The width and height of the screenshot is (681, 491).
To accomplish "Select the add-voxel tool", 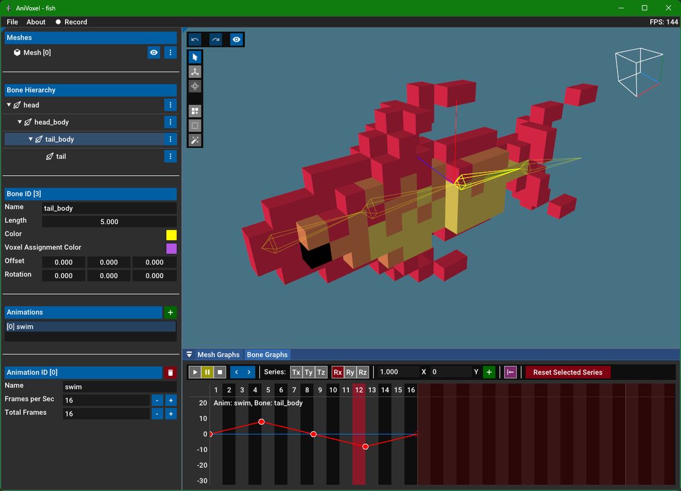I will 195,111.
